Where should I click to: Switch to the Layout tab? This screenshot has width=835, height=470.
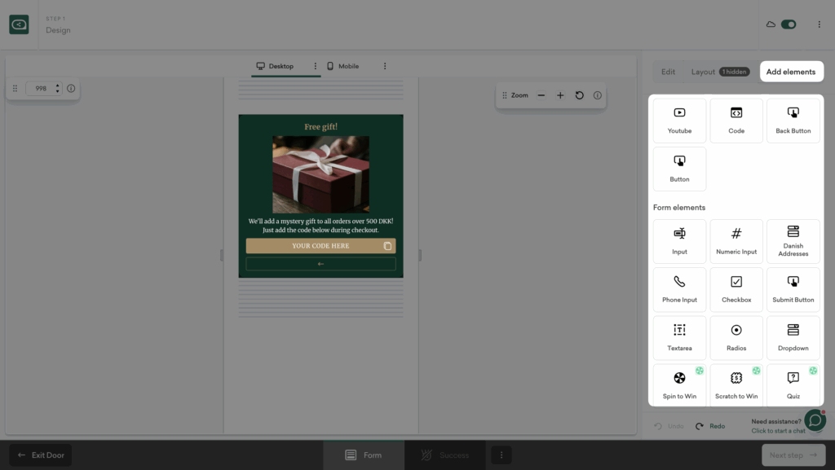click(x=703, y=72)
